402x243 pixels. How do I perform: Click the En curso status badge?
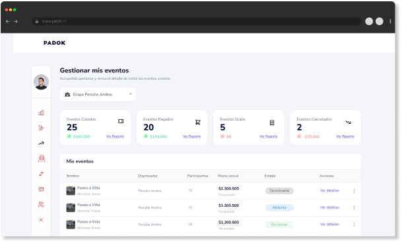click(x=279, y=225)
